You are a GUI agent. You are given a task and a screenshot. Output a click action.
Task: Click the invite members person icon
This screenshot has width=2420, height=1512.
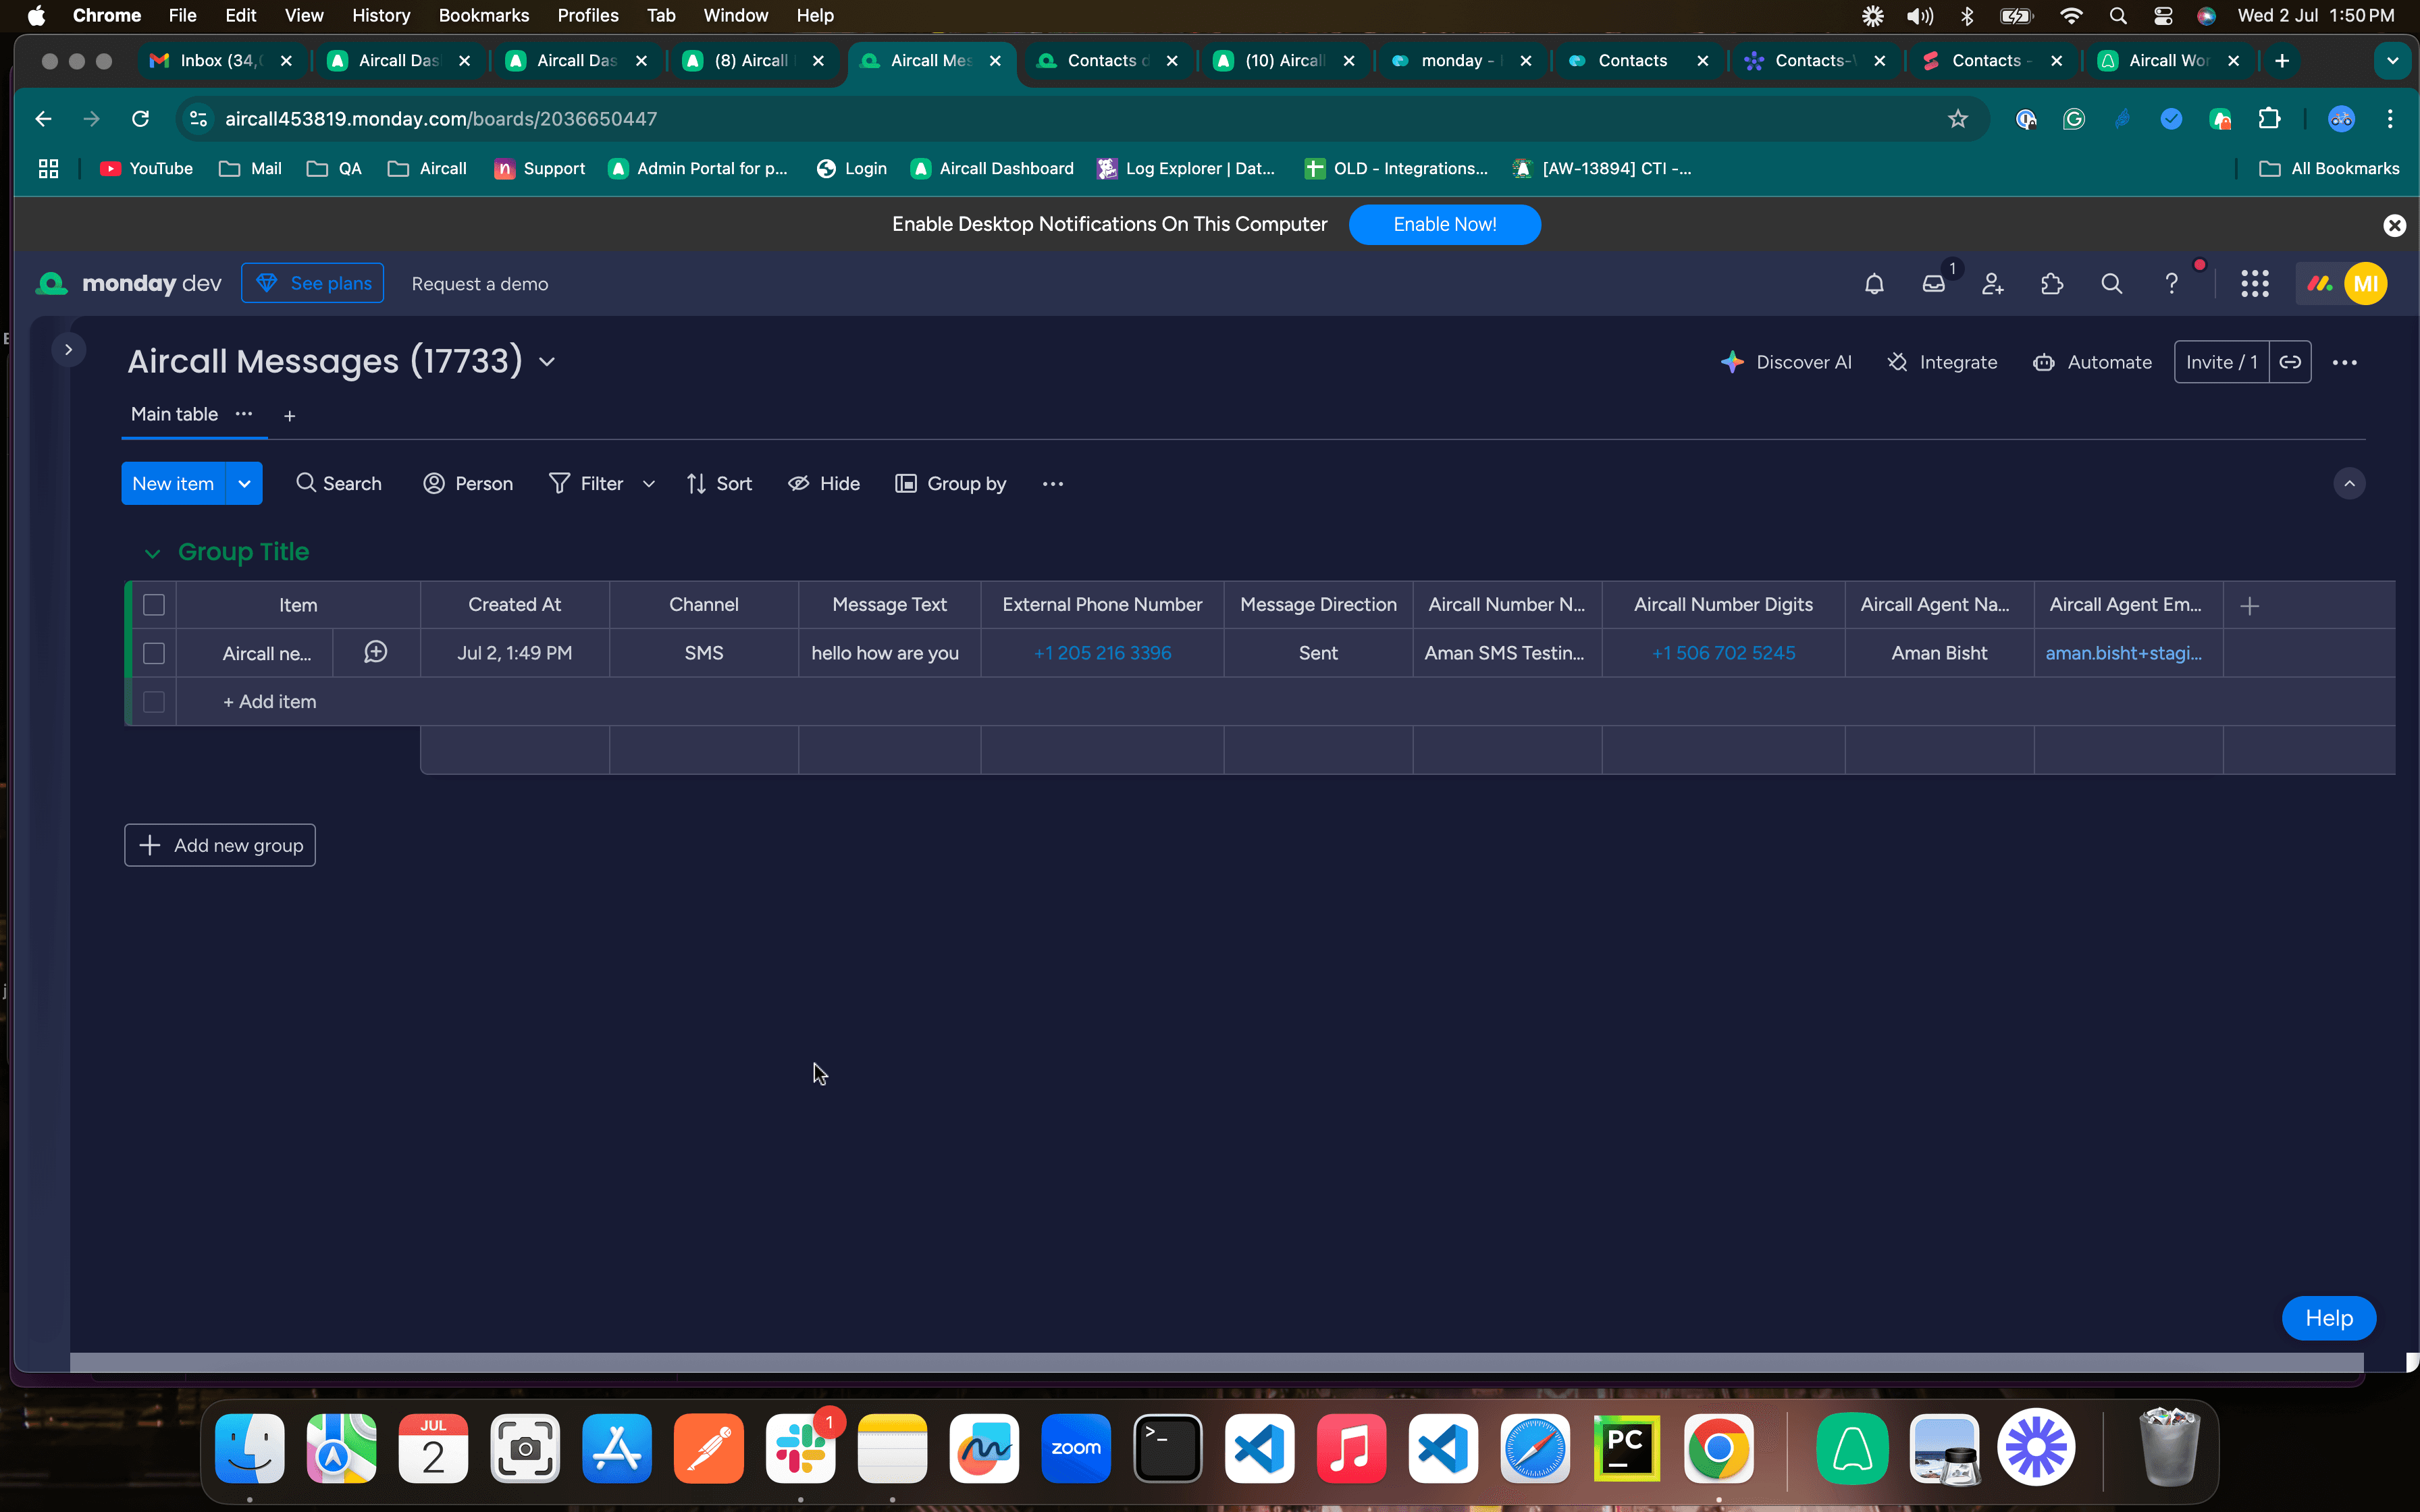(x=1992, y=284)
